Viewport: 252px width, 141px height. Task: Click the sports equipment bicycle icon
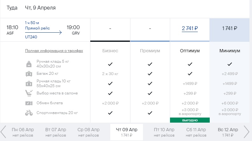pyautogui.click(x=29, y=113)
